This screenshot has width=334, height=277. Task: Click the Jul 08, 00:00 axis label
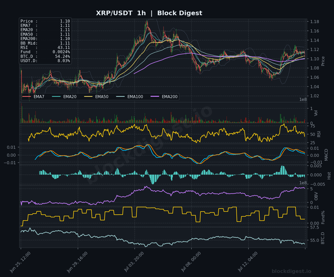point(191,262)
